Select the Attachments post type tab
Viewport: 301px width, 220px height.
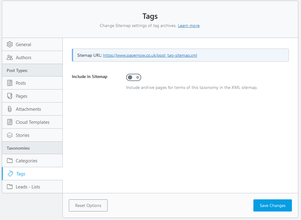click(x=28, y=109)
